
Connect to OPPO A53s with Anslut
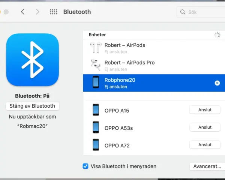(205, 127)
